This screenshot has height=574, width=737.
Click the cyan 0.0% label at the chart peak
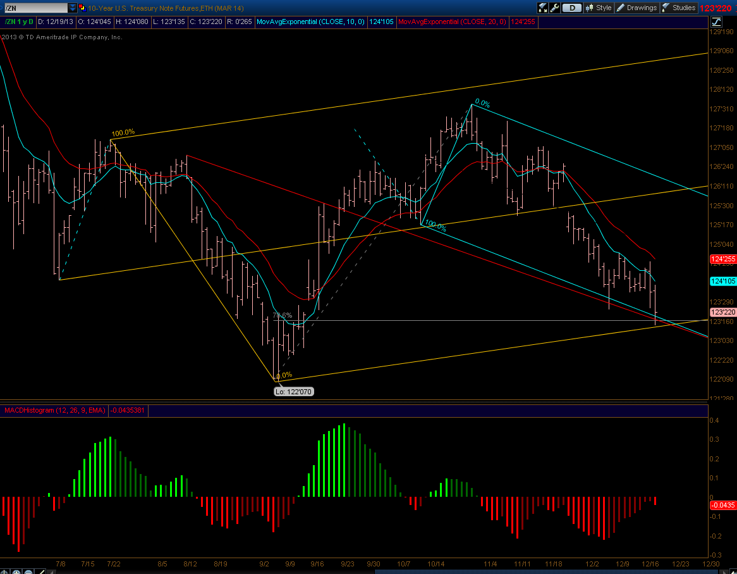(x=483, y=103)
